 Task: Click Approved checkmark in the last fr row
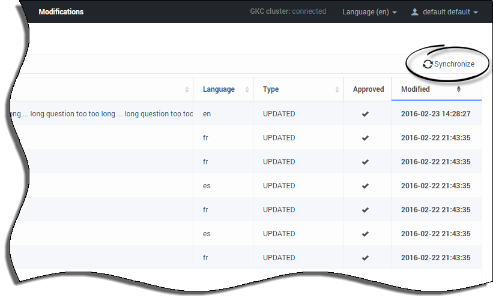coord(365,258)
